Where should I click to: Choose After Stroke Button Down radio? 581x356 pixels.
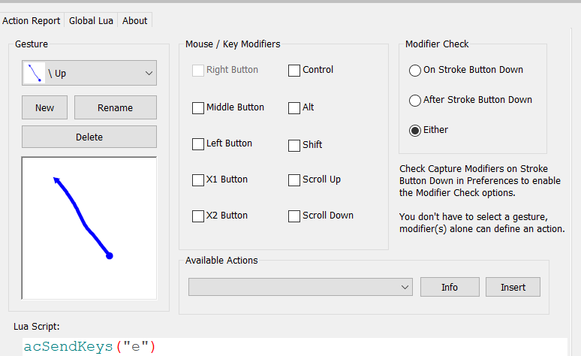click(415, 100)
